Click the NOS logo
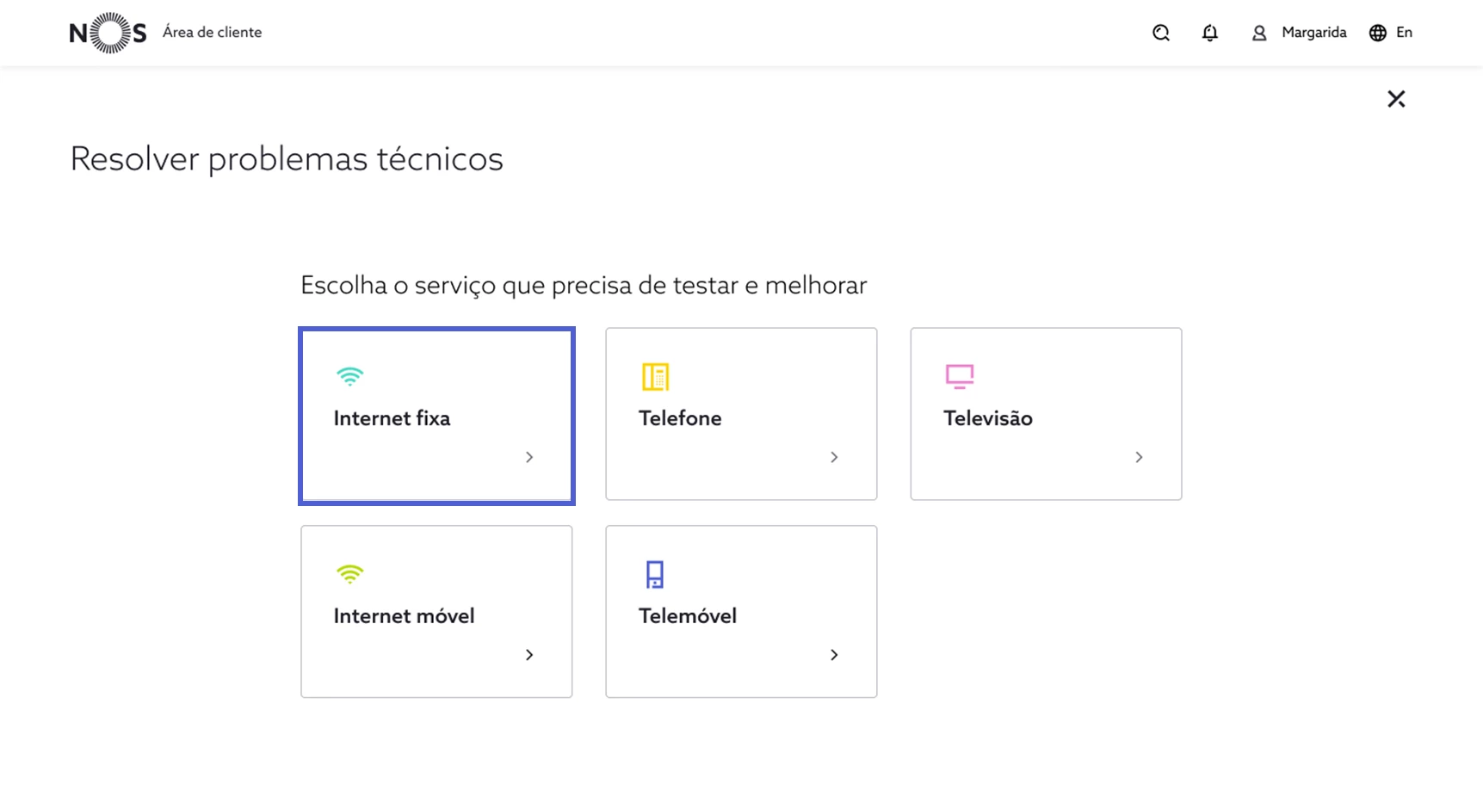 click(x=108, y=33)
